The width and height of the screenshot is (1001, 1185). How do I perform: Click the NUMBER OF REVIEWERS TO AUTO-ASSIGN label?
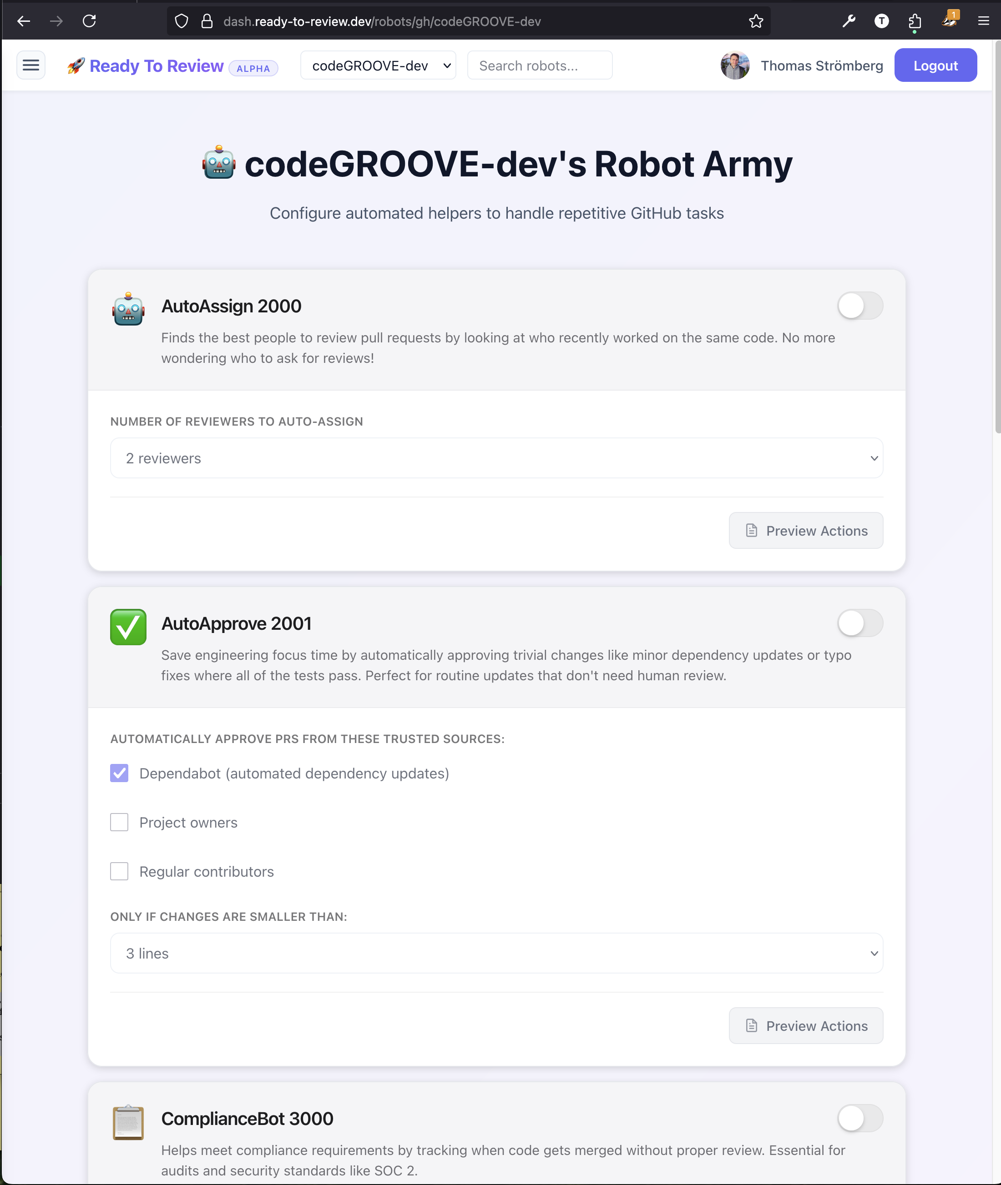coord(237,421)
